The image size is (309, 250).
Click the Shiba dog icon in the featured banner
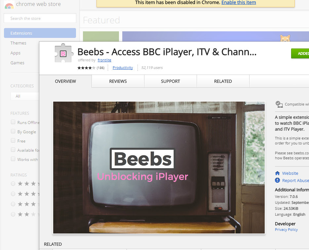tap(285, 38)
